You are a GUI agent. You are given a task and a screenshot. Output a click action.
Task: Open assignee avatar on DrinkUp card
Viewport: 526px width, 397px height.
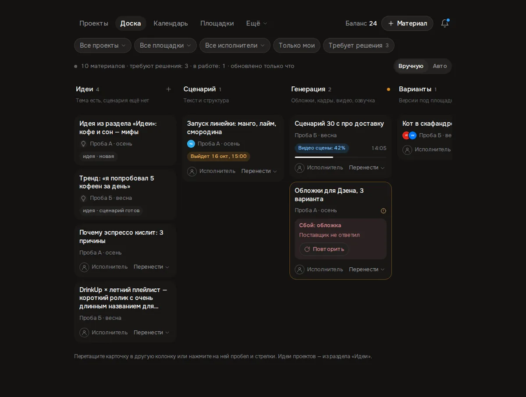click(84, 333)
